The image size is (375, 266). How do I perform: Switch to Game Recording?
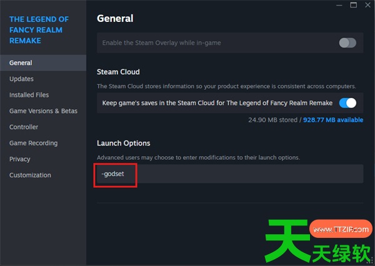coord(34,143)
